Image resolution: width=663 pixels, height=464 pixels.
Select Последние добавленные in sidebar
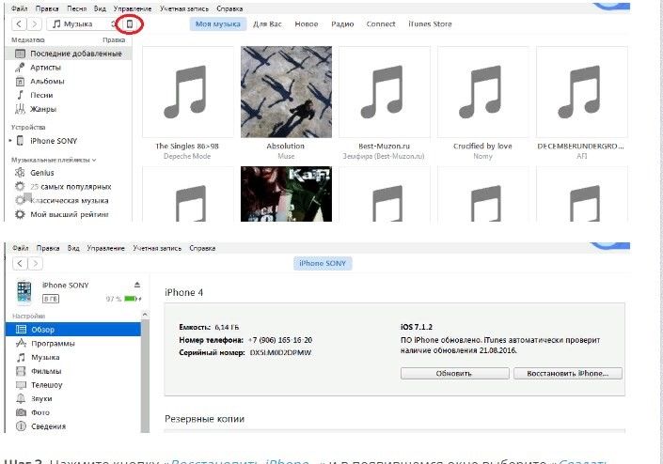click(75, 54)
